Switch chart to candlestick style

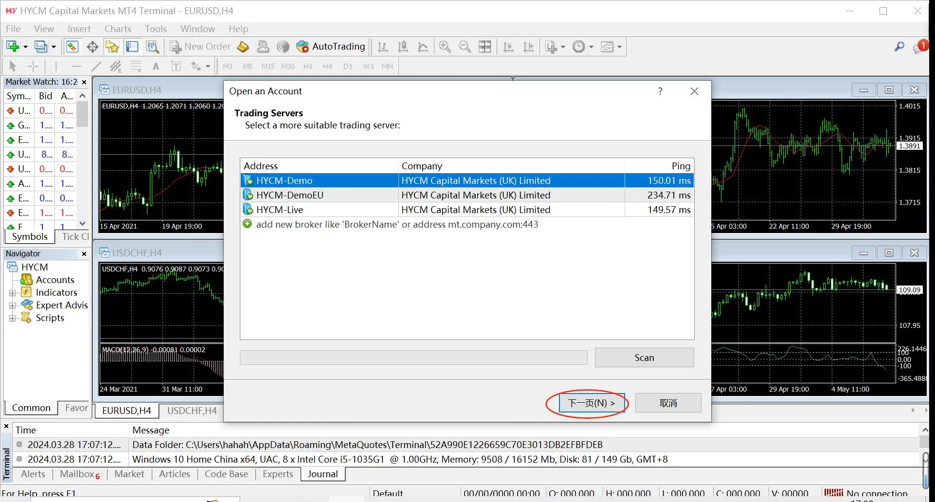pos(403,47)
